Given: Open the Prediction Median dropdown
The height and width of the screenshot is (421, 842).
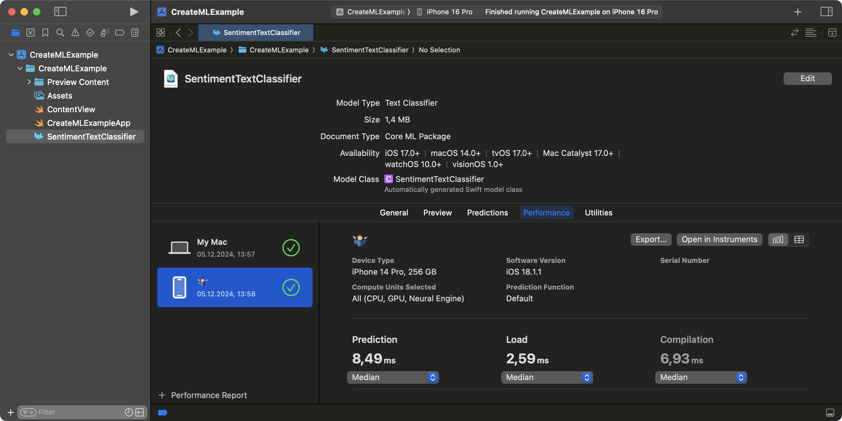Looking at the screenshot, I should pos(392,377).
